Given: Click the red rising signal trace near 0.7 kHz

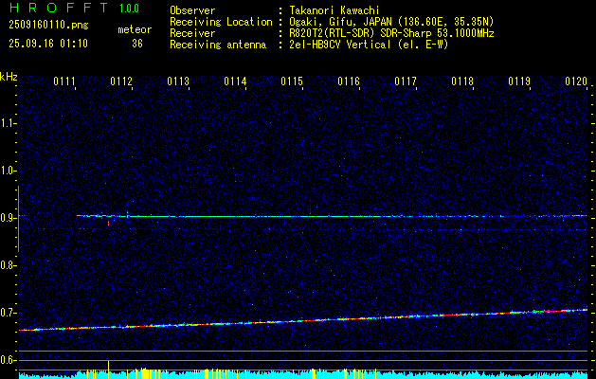Looking at the screenshot, I should tap(303, 320).
